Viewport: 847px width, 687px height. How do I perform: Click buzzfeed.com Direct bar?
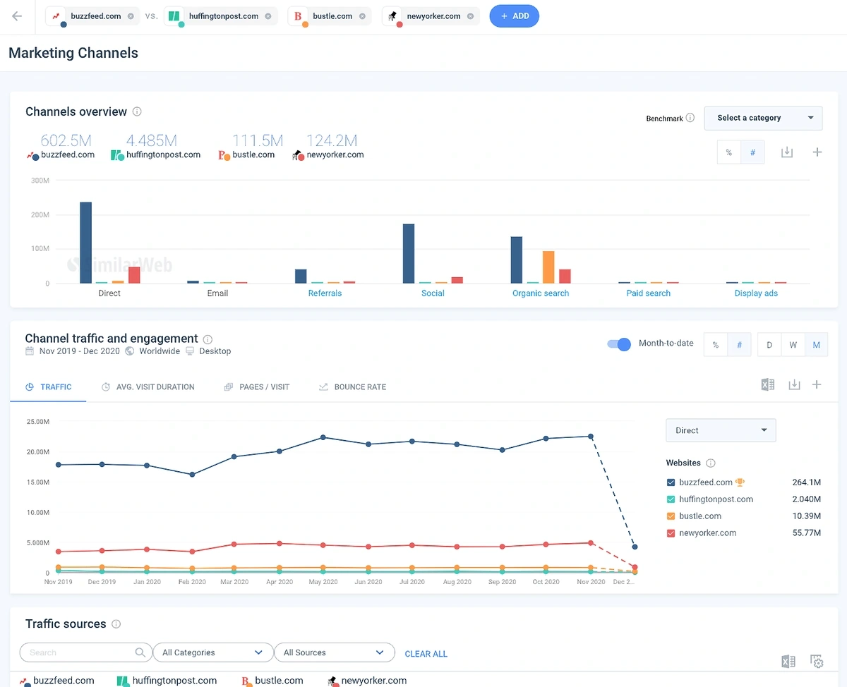[85, 243]
